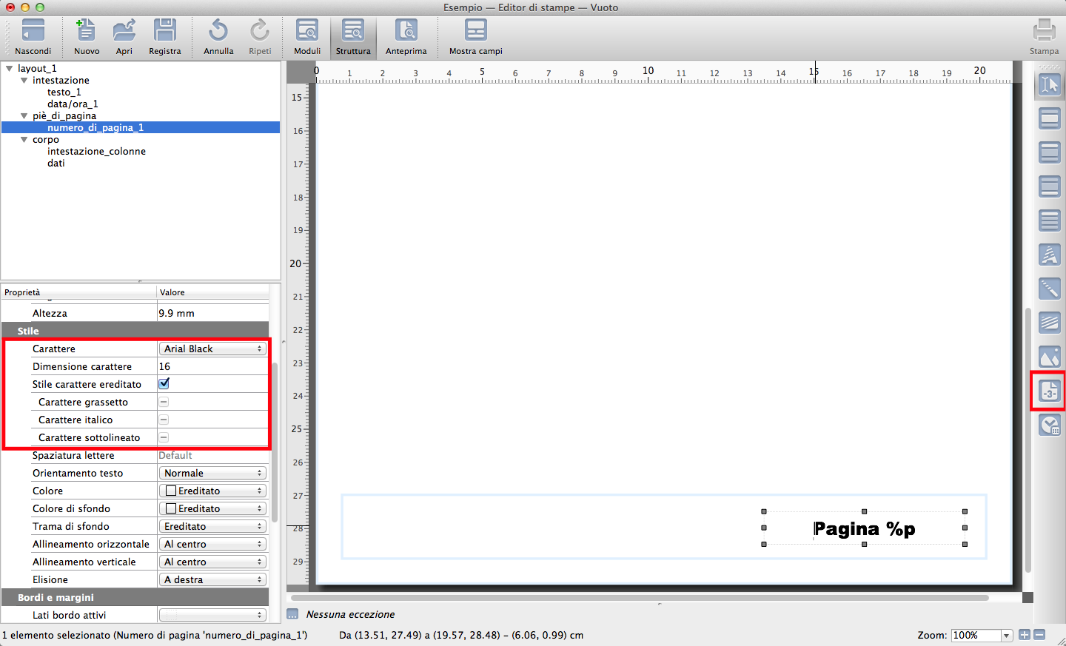The height and width of the screenshot is (646, 1066).
Task: Click the Dimensione carattere value field
Action: click(212, 366)
